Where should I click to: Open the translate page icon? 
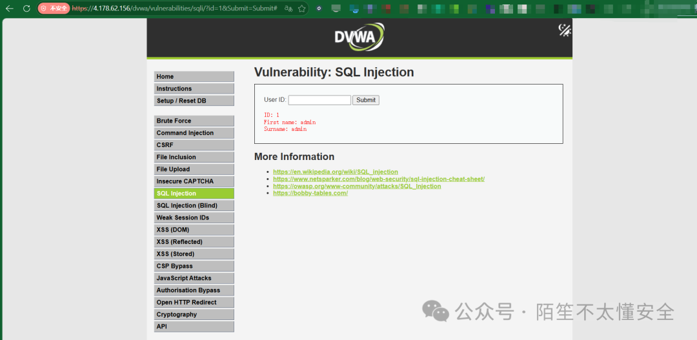[288, 8]
